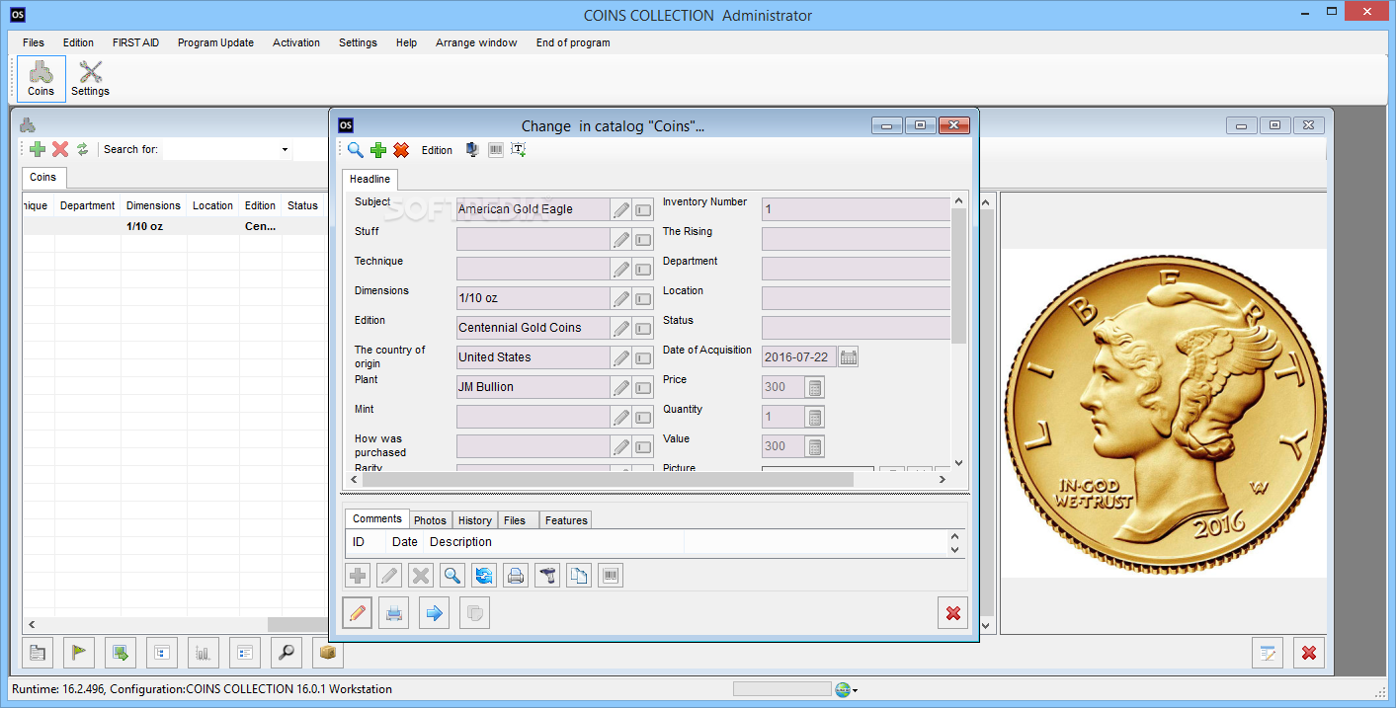Switch to the Features tab
Screen dimensions: 1396x708
tap(566, 520)
